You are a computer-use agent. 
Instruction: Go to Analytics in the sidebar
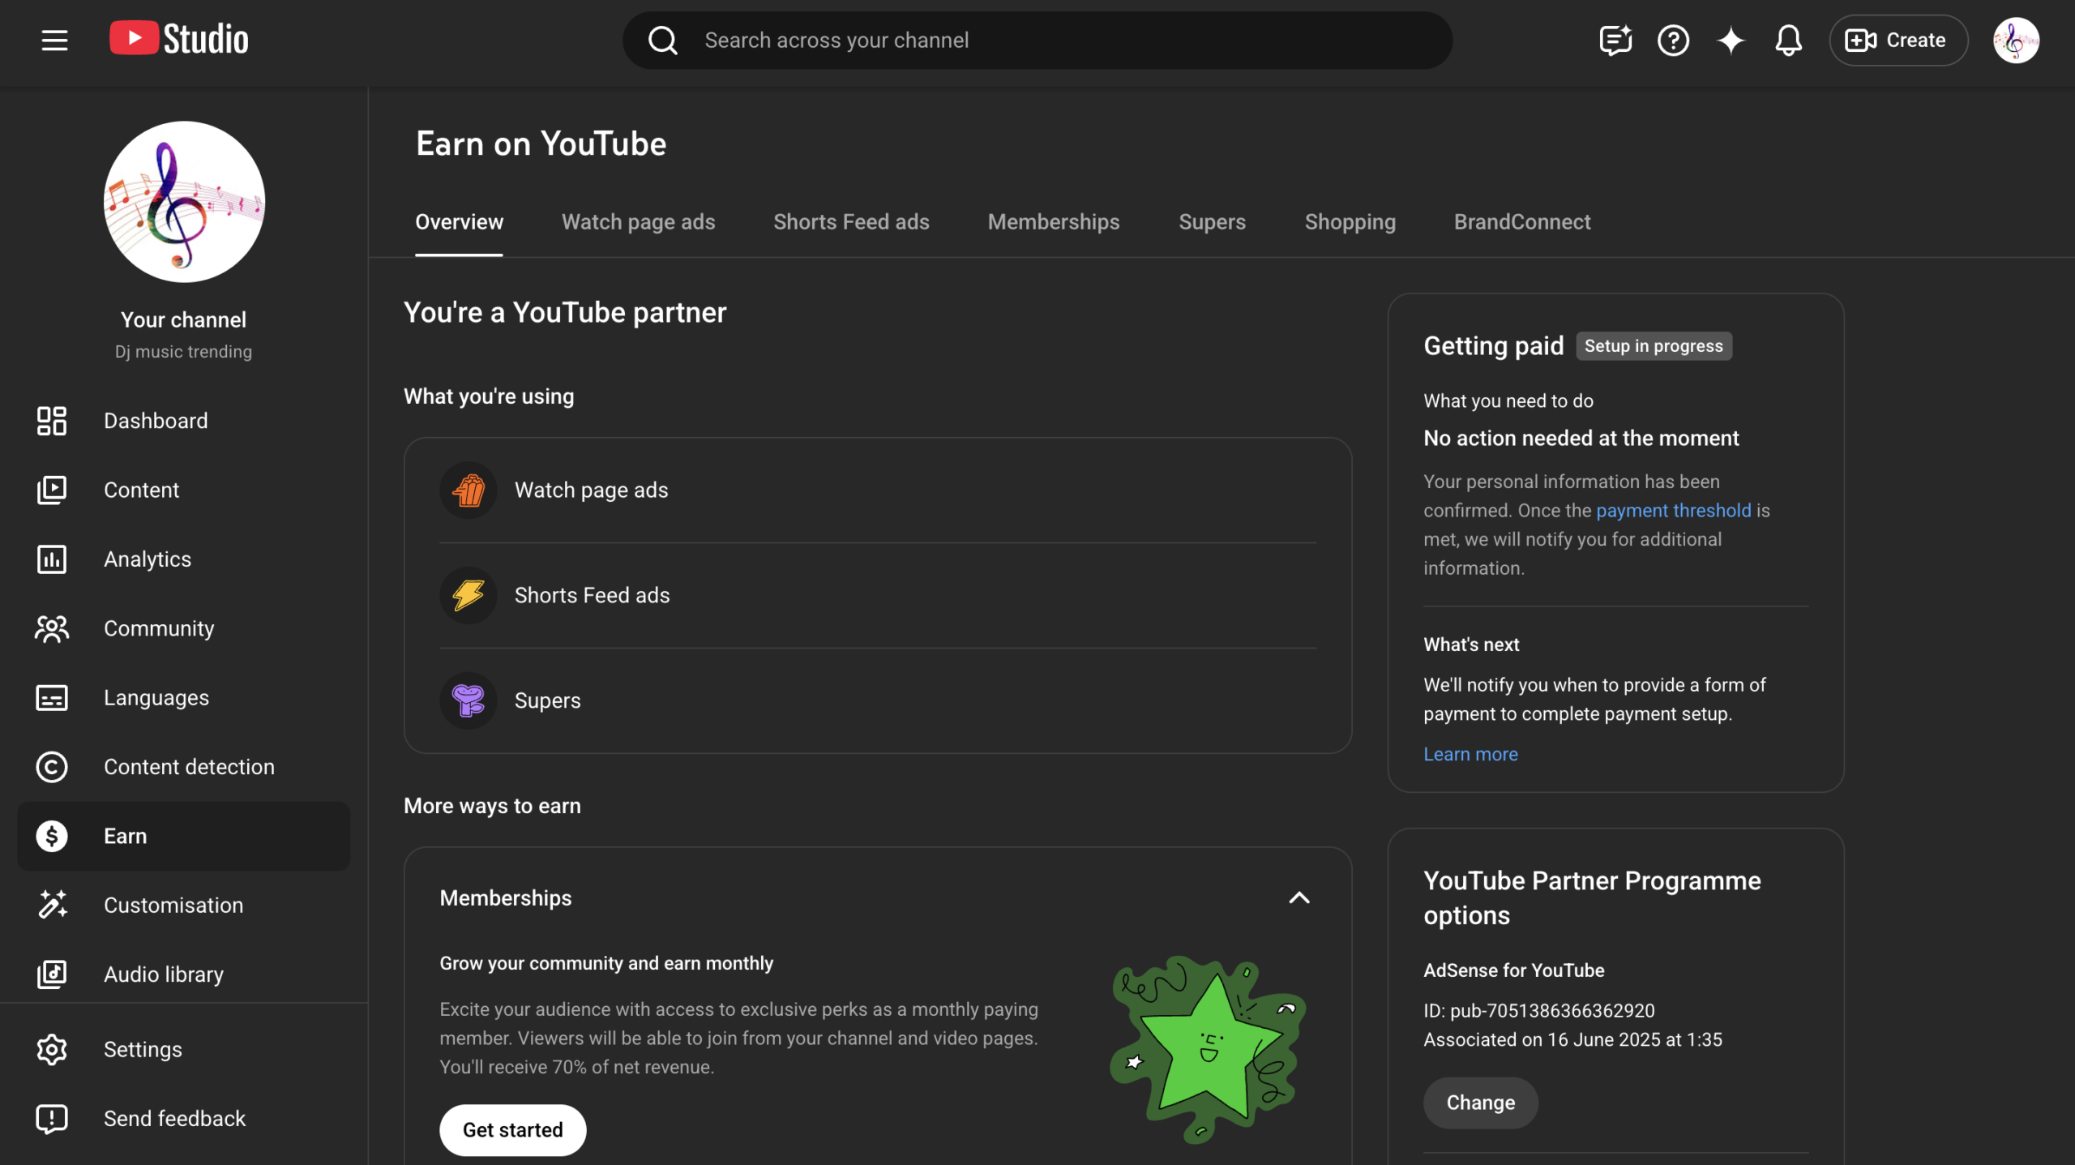[x=147, y=559]
